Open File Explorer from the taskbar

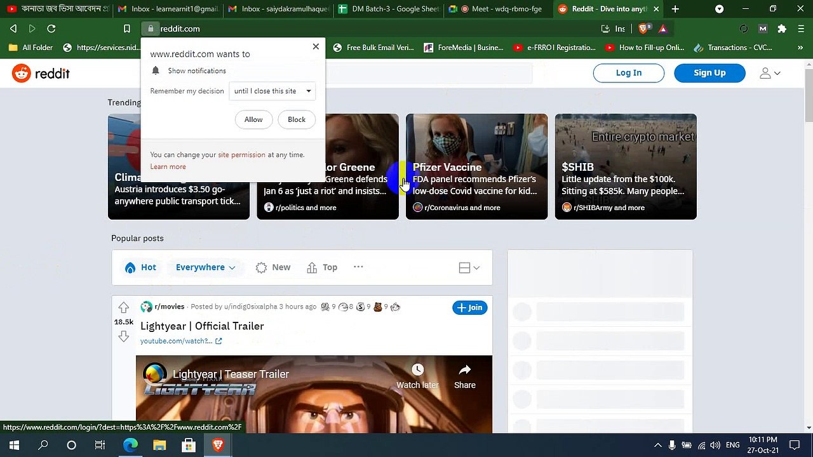pyautogui.click(x=159, y=446)
